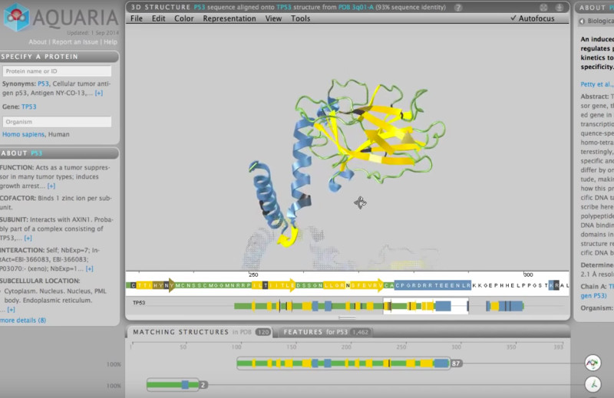The image size is (614, 398).
Task: Click the round icon beside the 87-structure cluster row
Action: pos(592,363)
